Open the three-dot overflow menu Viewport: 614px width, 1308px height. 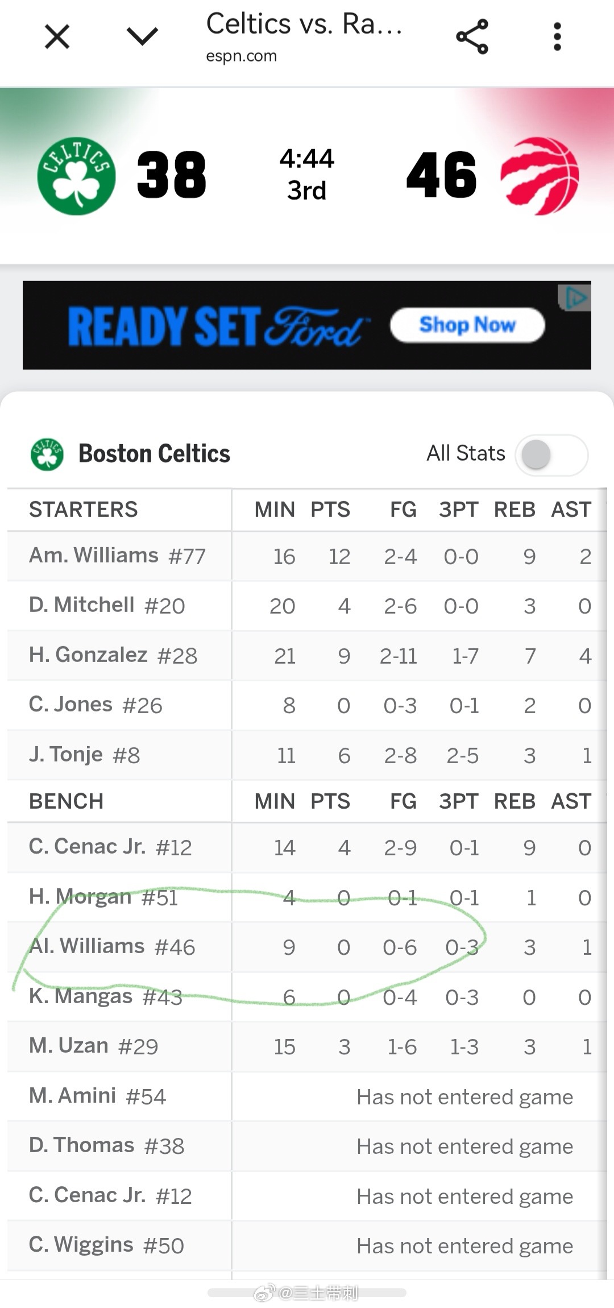tap(557, 37)
